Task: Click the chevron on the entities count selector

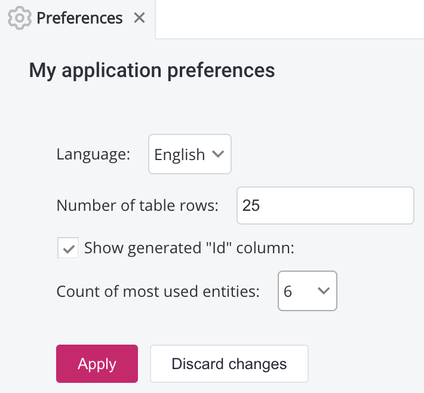Action: 324,291
